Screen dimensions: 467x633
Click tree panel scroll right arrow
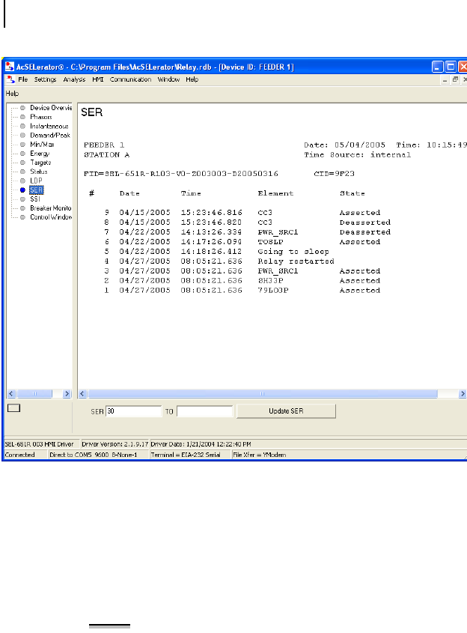(67, 393)
